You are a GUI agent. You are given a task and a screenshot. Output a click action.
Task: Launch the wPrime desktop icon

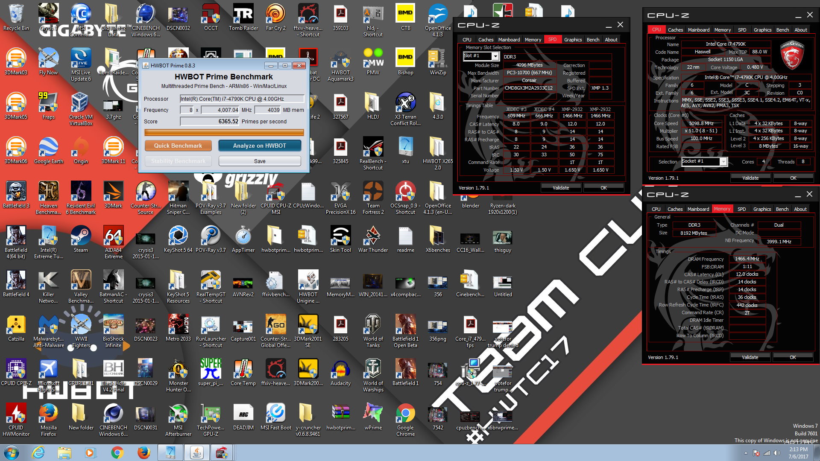point(373,417)
